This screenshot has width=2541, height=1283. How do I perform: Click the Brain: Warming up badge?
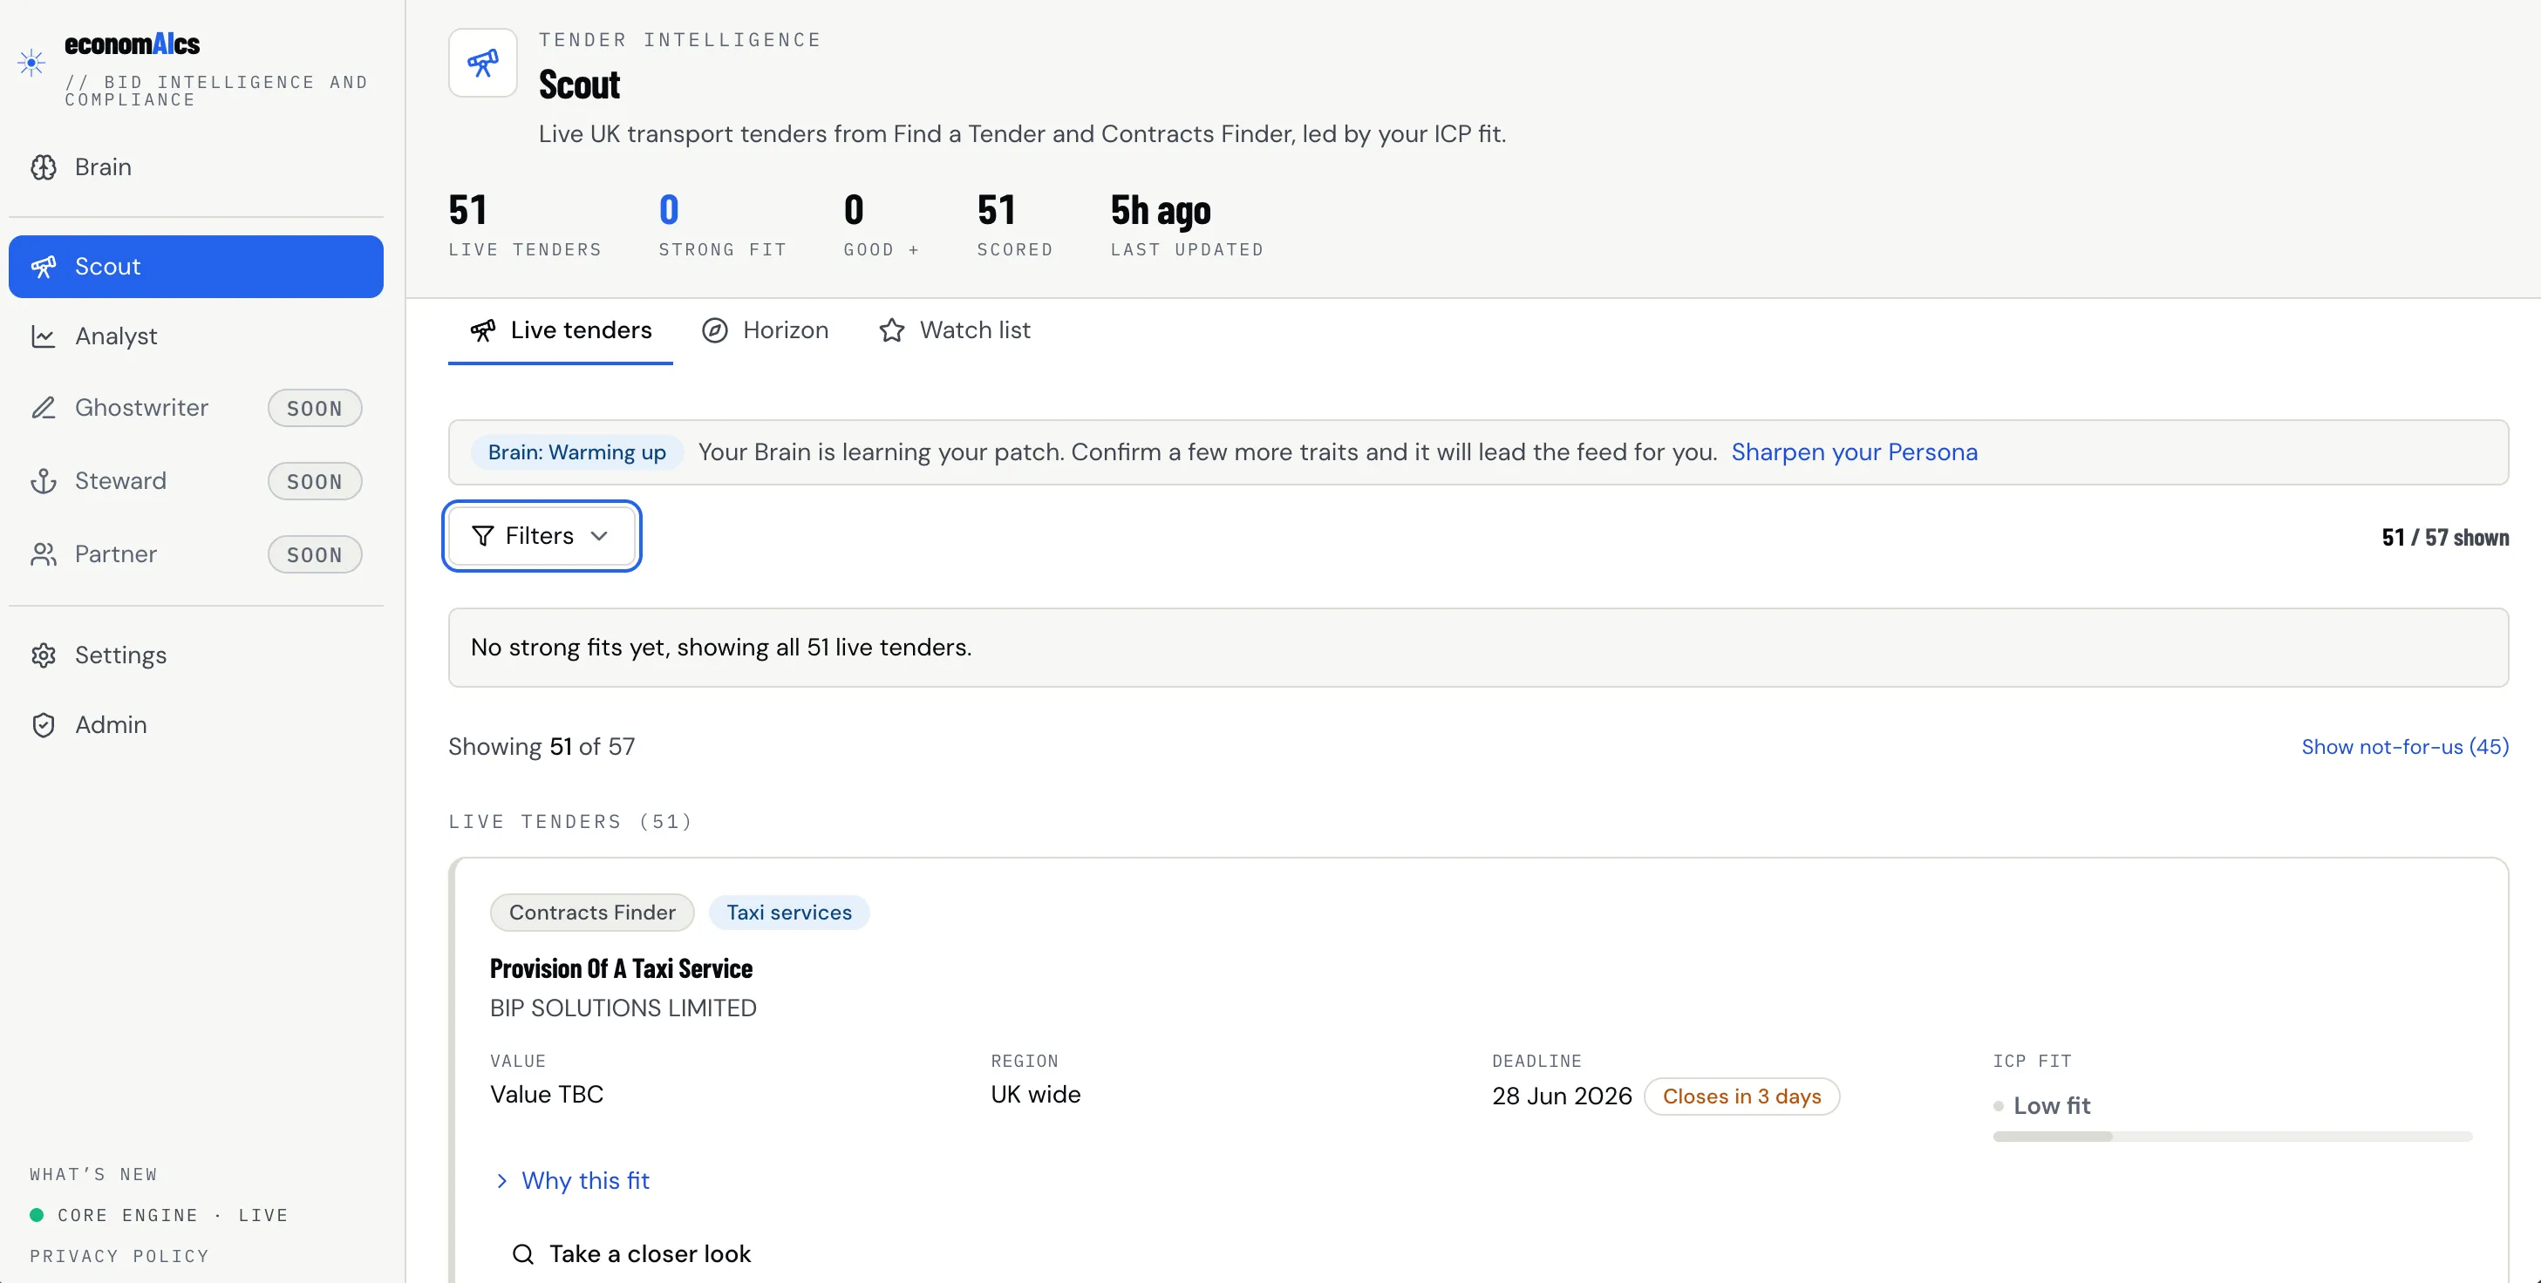pos(577,451)
